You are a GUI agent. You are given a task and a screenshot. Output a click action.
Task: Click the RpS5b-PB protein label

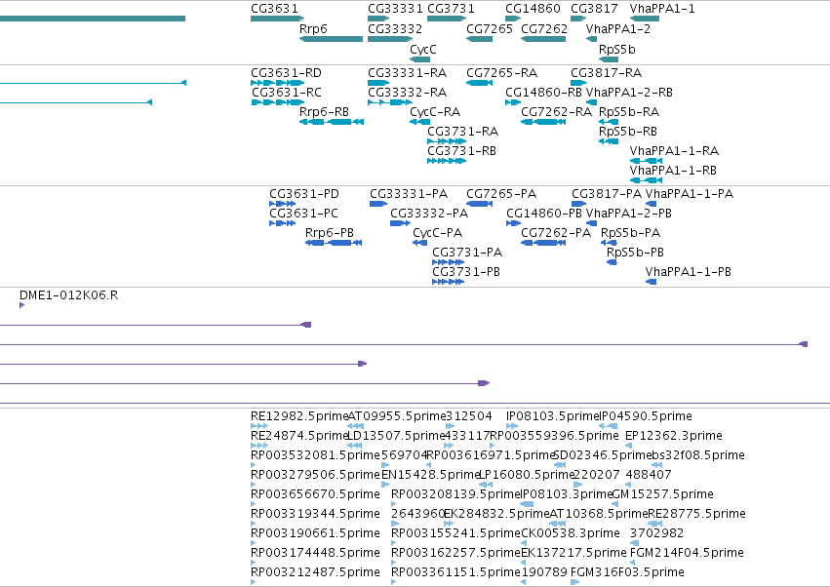(x=635, y=253)
